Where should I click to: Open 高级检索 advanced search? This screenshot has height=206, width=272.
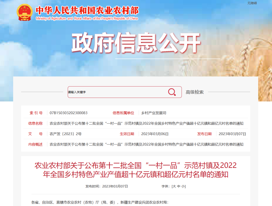pyautogui.click(x=194, y=92)
